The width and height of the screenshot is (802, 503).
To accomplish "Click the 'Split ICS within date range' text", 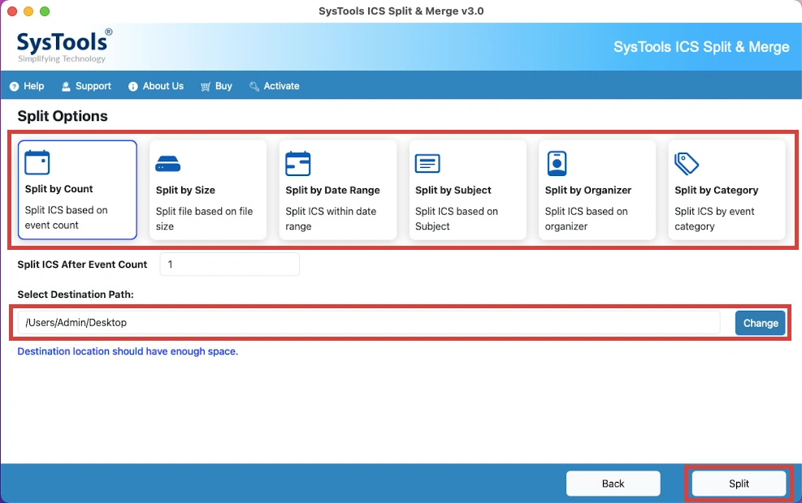I will (x=331, y=218).
